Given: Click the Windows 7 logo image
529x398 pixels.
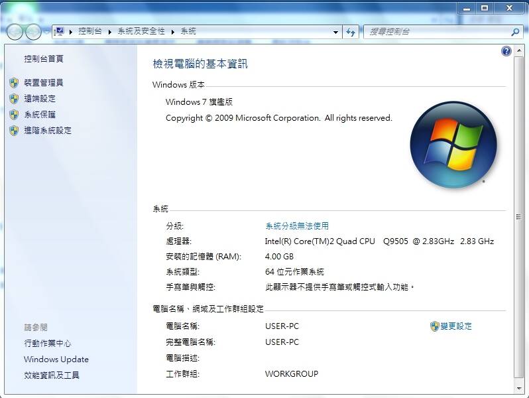Looking at the screenshot, I should pyautogui.click(x=453, y=145).
